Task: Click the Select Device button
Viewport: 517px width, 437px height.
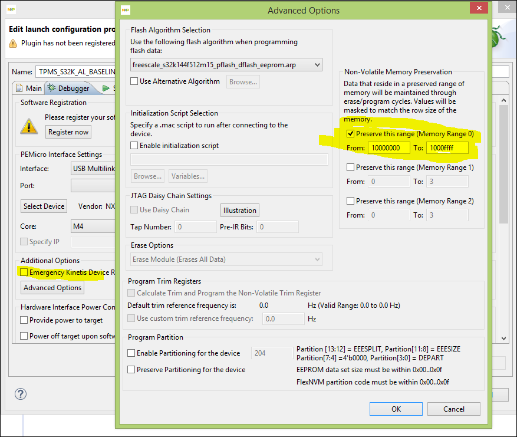Action: [x=44, y=206]
